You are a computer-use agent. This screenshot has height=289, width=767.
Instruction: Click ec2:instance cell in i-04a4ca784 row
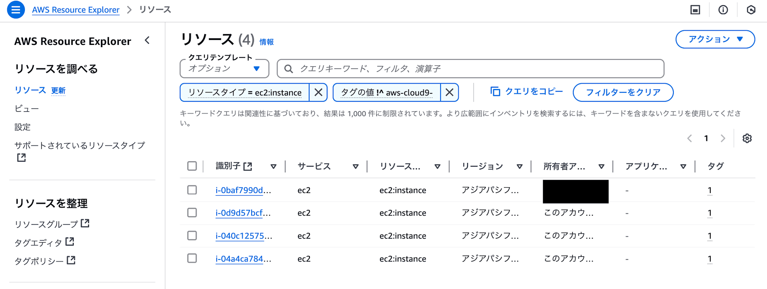click(x=403, y=259)
